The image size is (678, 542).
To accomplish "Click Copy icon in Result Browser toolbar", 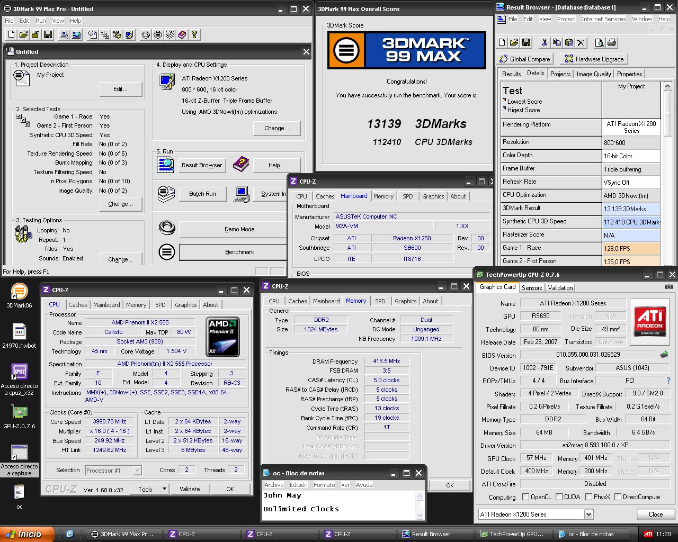I will 557,42.
